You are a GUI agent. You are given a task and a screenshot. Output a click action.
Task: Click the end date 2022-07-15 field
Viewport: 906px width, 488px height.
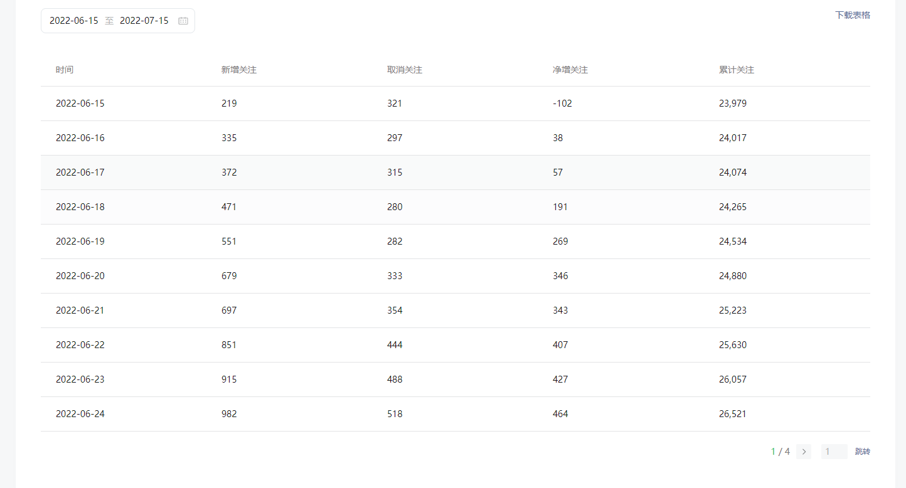click(x=144, y=21)
